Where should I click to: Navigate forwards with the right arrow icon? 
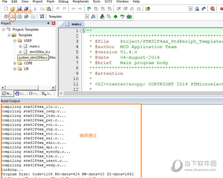coord(80,9)
